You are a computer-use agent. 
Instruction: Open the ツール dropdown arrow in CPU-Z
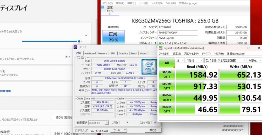pyautogui.click(x=125, y=130)
